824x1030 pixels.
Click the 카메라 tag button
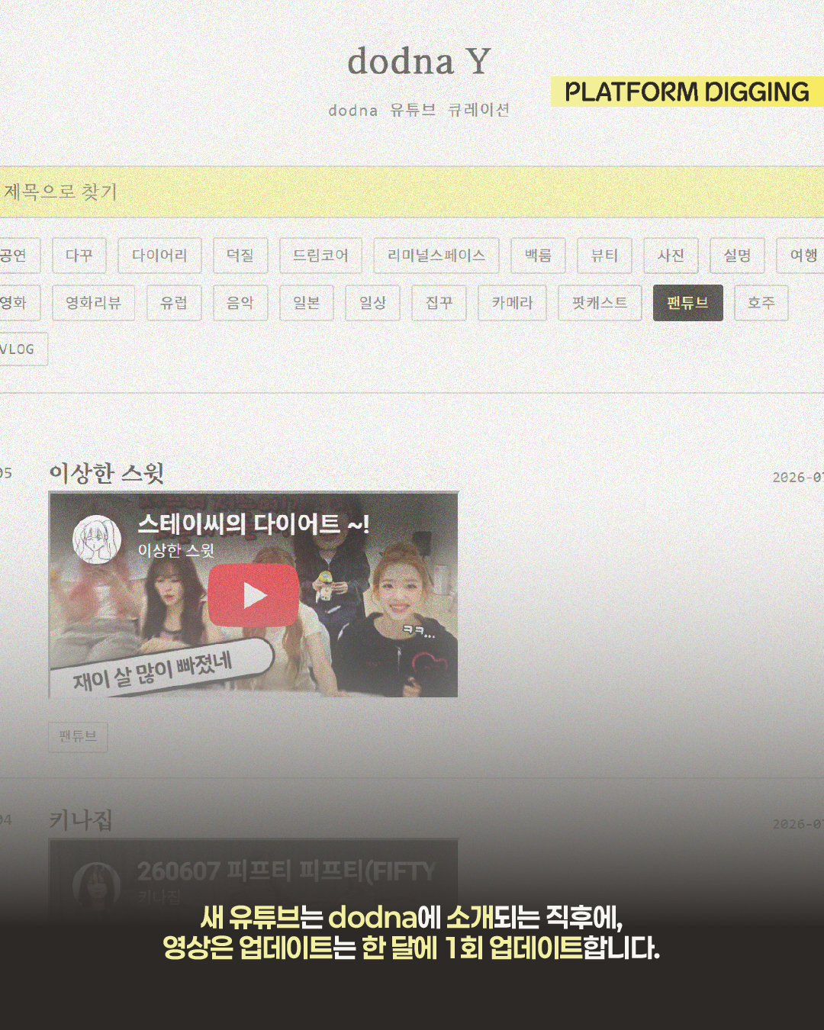pyautogui.click(x=512, y=303)
